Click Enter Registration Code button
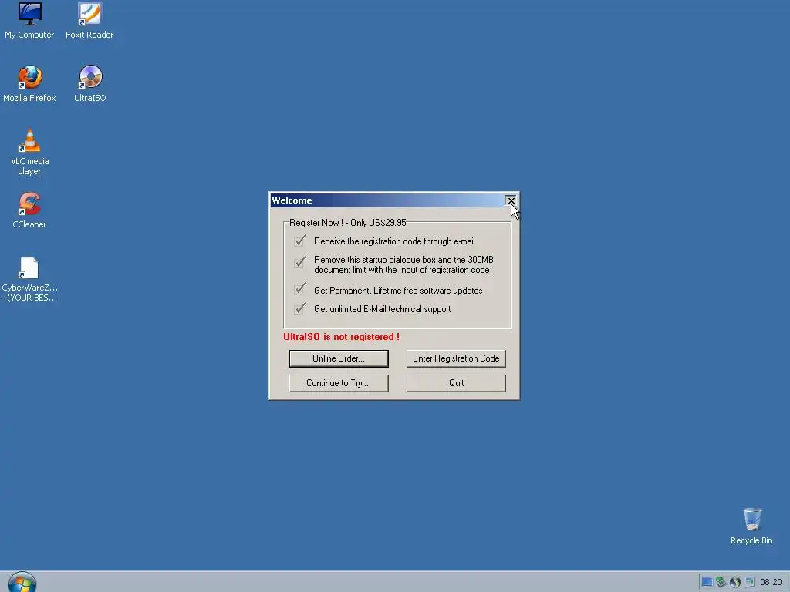 456,358
